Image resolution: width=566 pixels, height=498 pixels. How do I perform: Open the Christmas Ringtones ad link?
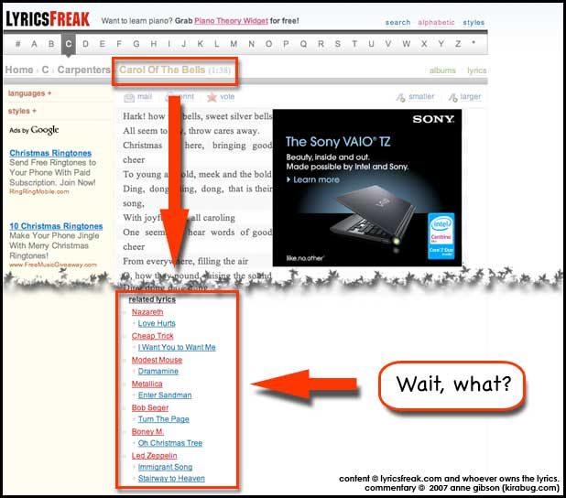(x=50, y=153)
